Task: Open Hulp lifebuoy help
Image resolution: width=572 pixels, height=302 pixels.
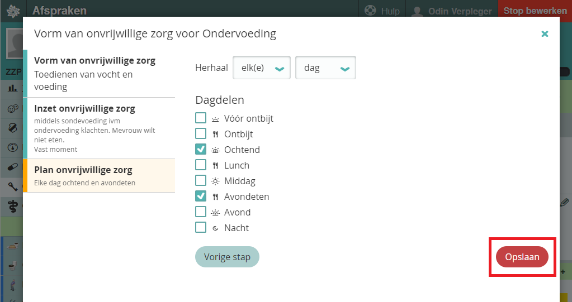Action: point(382,11)
